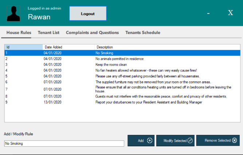Click the 13/01/2020 date cell
This screenshot has height=155, width=243.
point(52,102)
